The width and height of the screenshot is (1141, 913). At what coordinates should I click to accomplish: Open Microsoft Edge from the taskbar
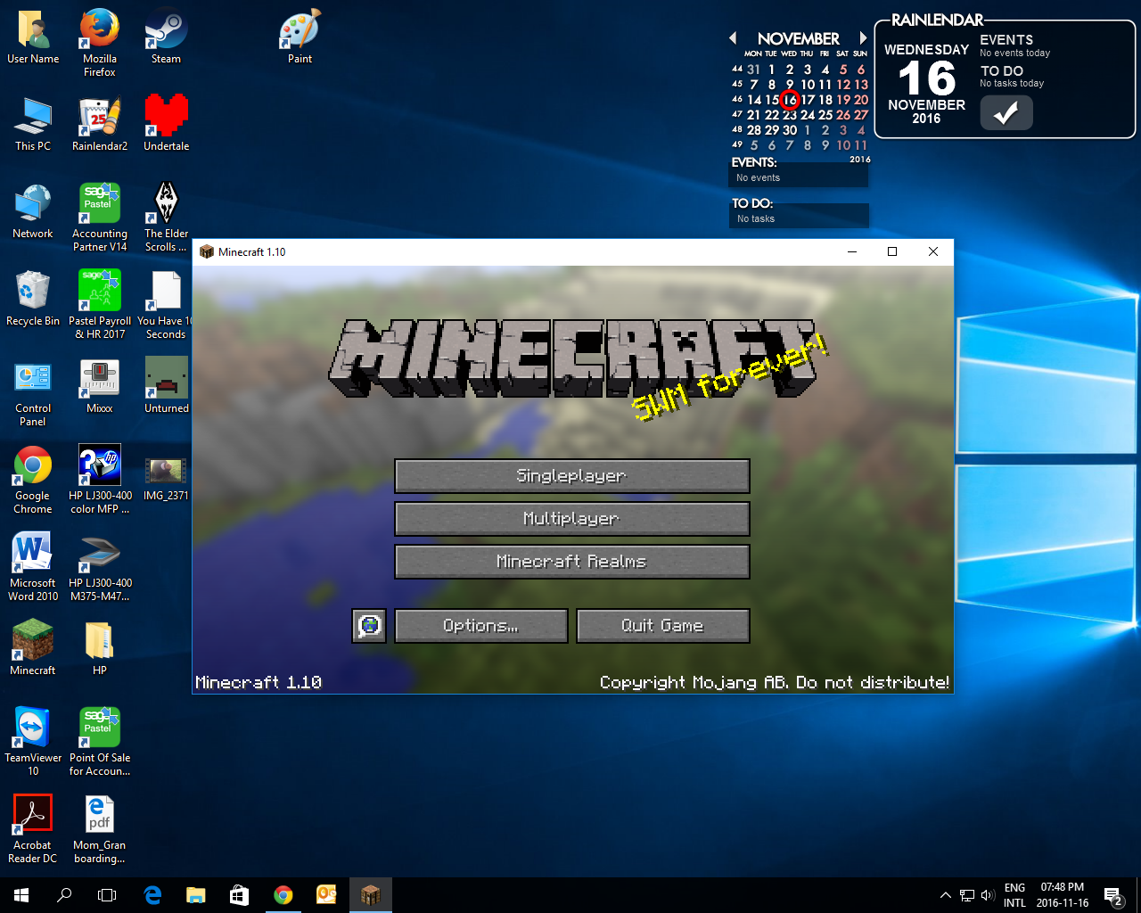152,895
